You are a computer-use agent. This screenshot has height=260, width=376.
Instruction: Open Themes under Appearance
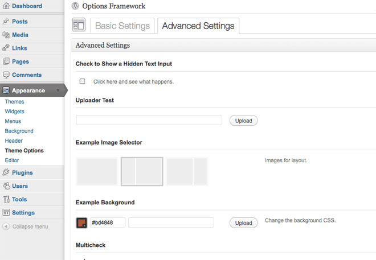tap(14, 101)
